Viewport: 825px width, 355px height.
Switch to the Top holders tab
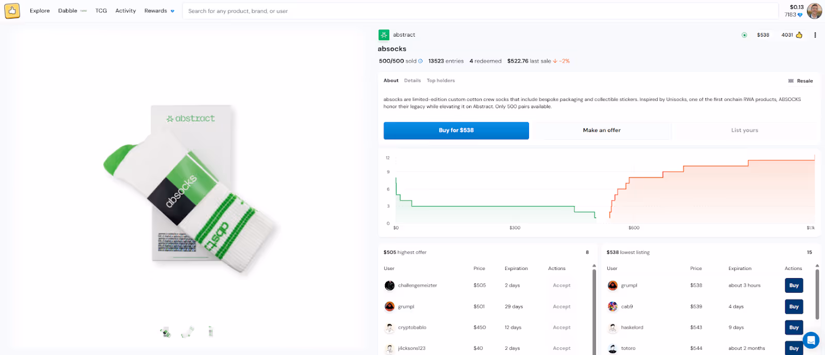click(441, 81)
